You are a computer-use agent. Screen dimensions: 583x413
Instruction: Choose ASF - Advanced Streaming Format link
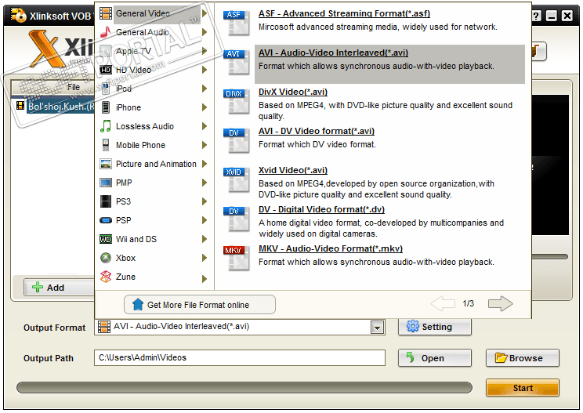pos(344,13)
